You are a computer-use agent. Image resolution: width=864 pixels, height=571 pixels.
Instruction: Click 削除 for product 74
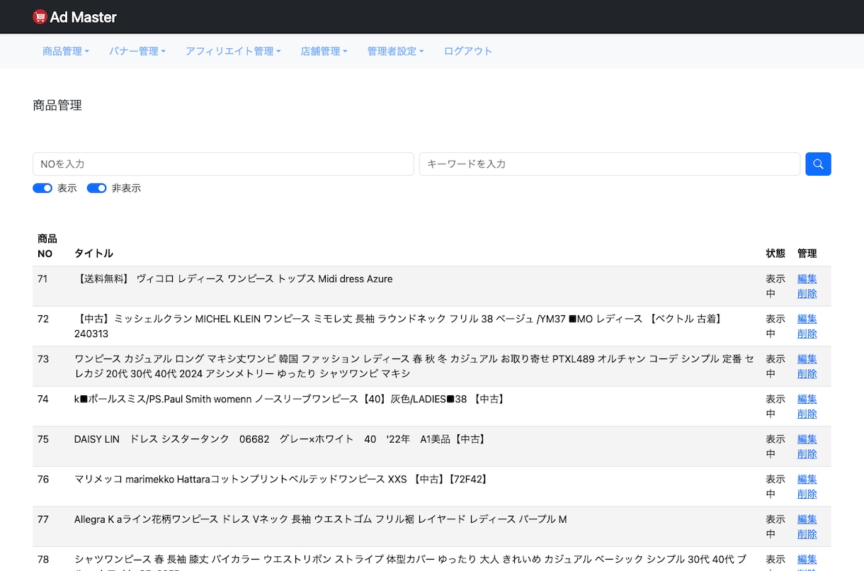pyautogui.click(x=807, y=414)
